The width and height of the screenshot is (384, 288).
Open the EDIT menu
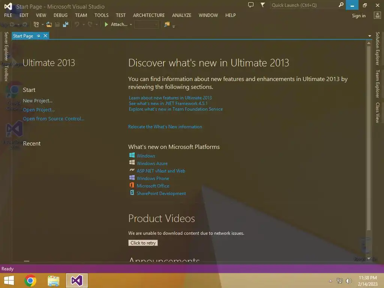(24, 15)
